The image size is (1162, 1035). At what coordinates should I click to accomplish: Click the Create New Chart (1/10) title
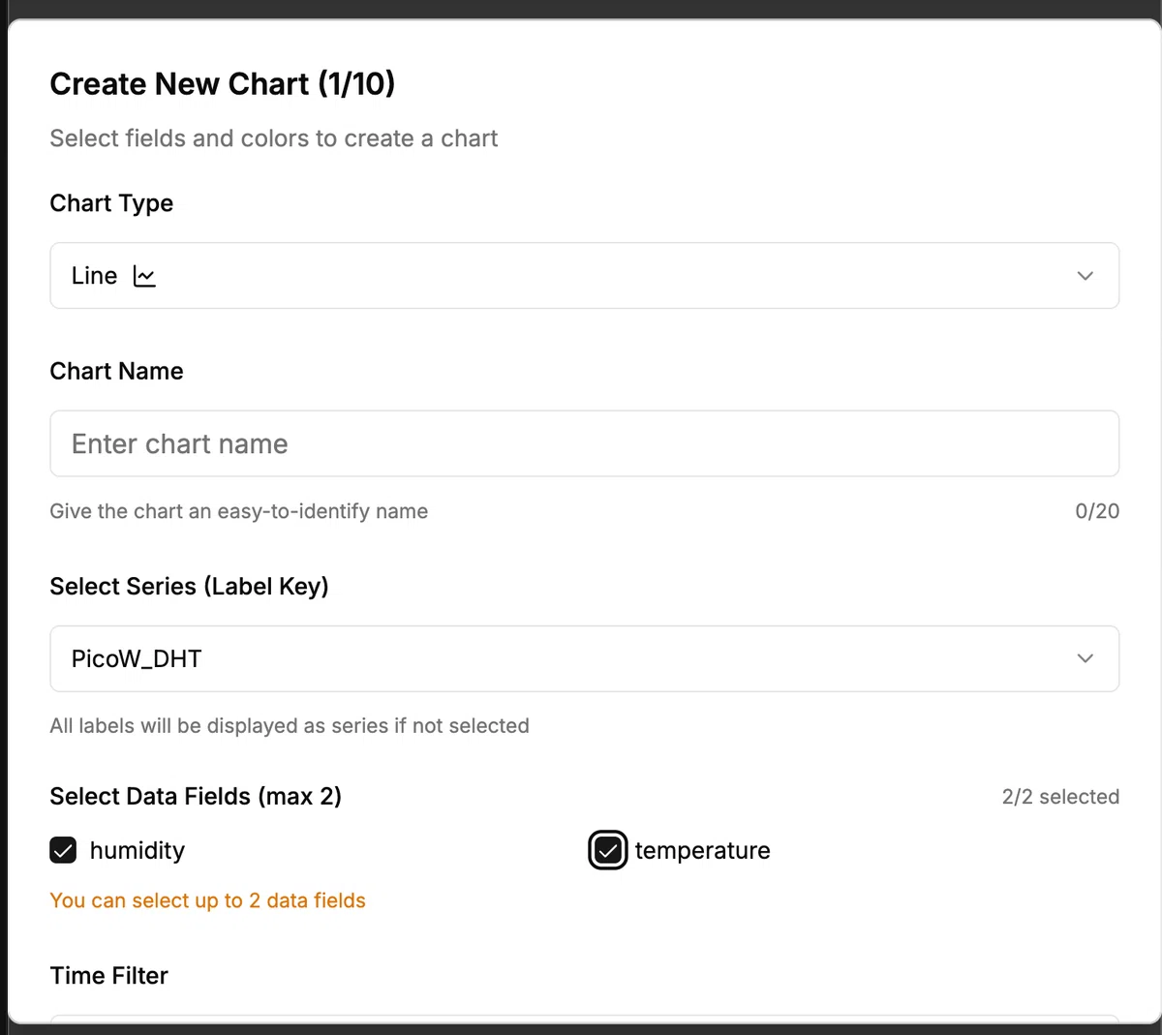[223, 84]
